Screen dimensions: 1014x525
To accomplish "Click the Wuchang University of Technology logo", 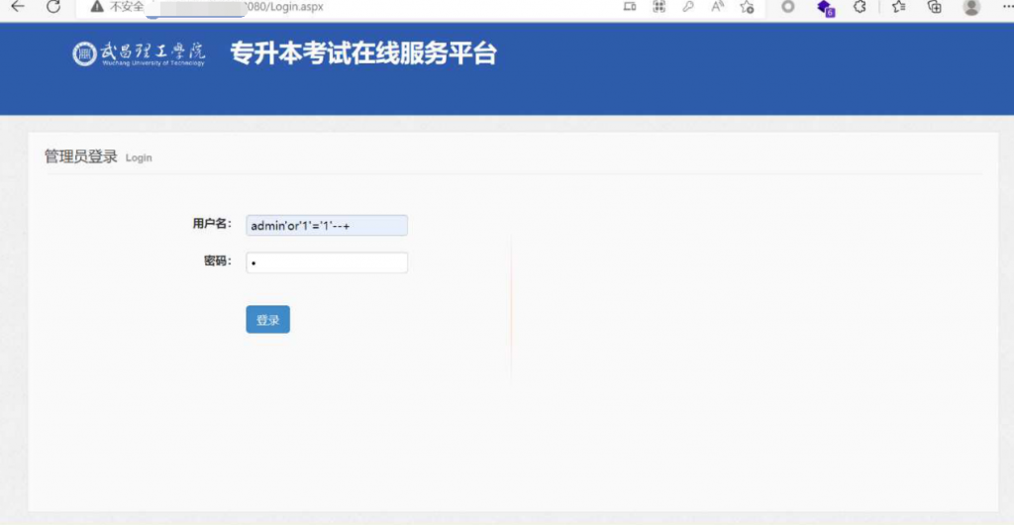I will (x=139, y=54).
